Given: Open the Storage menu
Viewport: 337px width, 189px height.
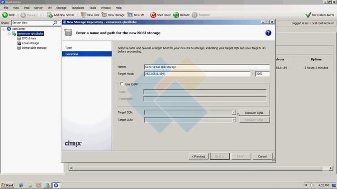Looking at the screenshot, I should click(61, 8).
